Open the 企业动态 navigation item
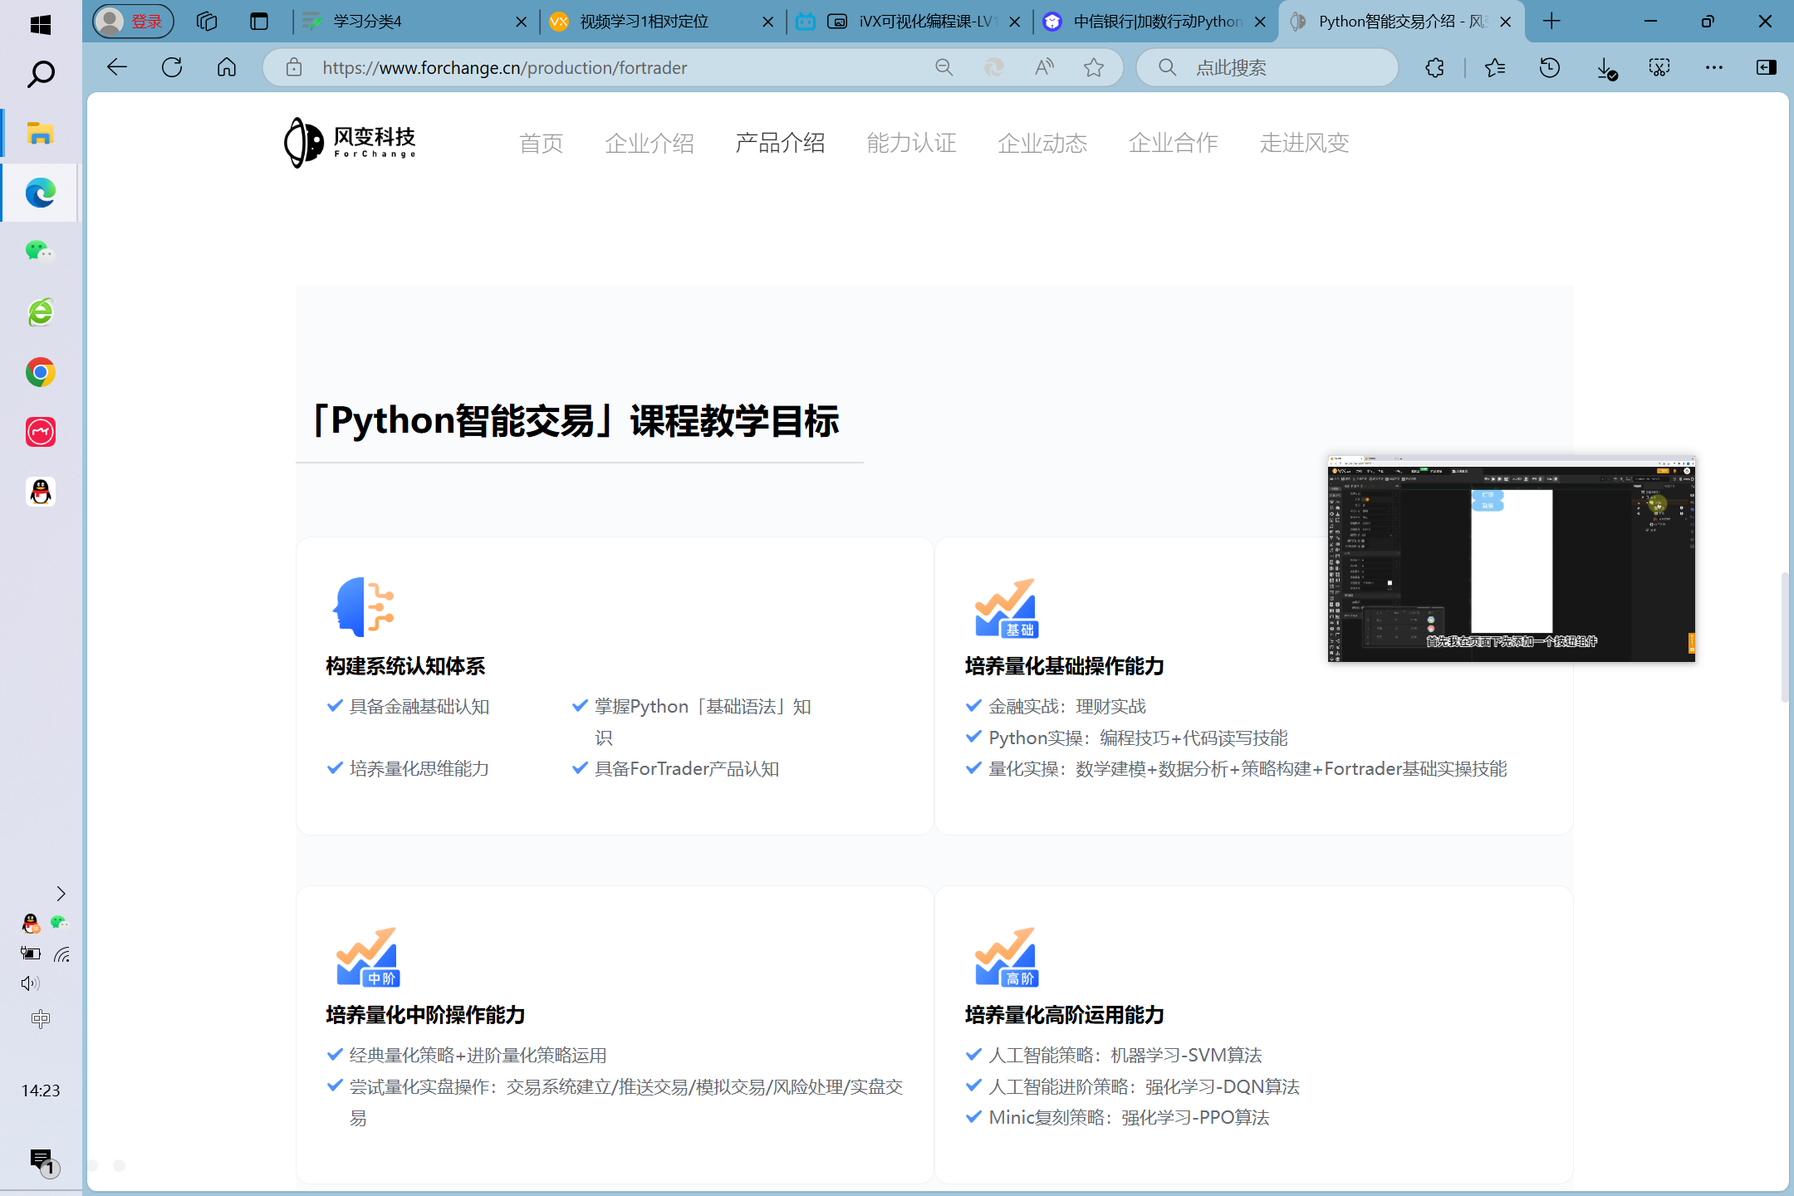Screen dimensions: 1794x1196 coord(1042,143)
